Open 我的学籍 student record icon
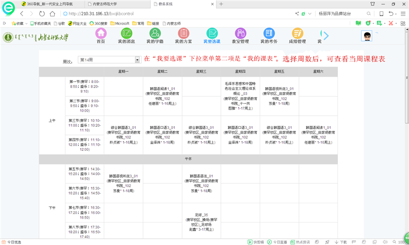409x245 pixels. pos(155,35)
